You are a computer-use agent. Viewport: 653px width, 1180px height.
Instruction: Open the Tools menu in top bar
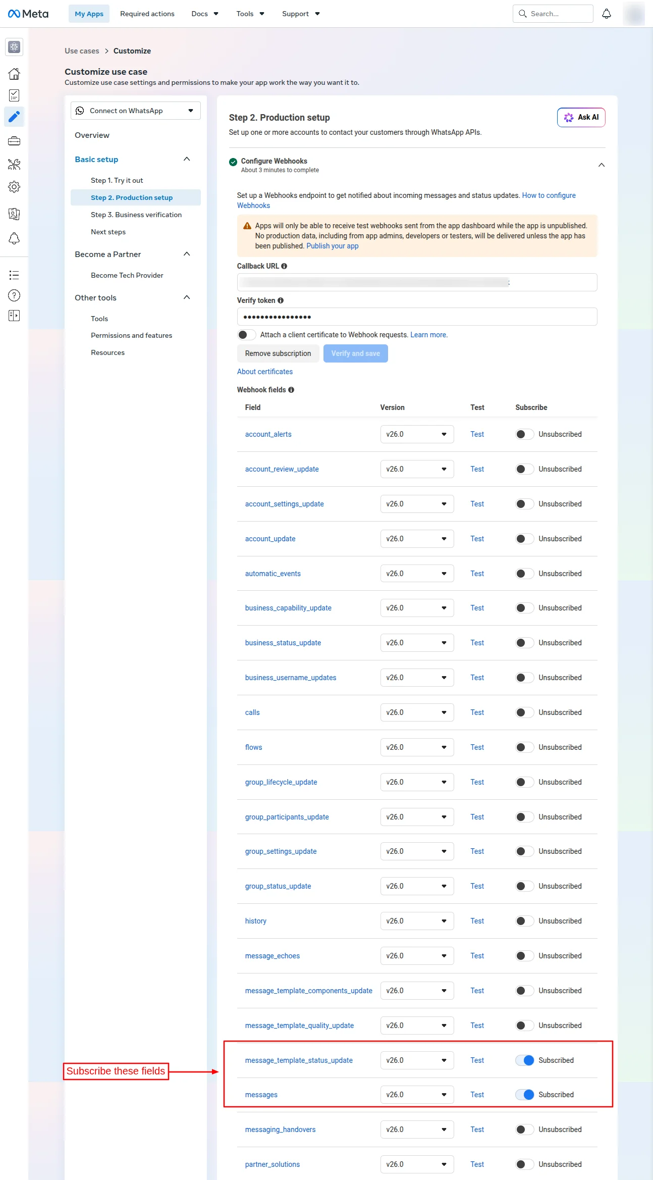pos(250,14)
